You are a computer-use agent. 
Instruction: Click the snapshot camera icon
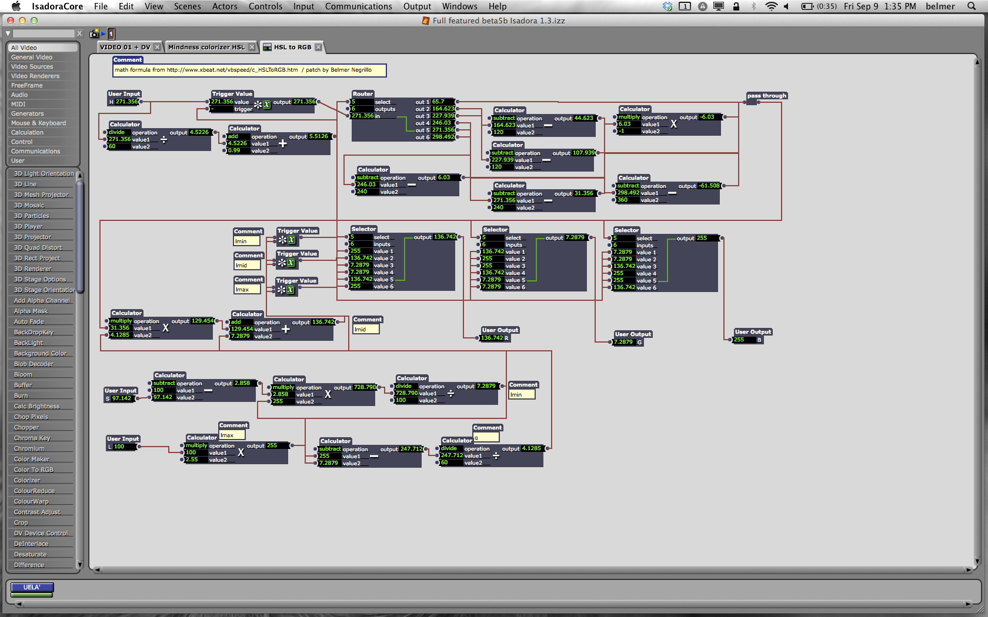pos(94,34)
